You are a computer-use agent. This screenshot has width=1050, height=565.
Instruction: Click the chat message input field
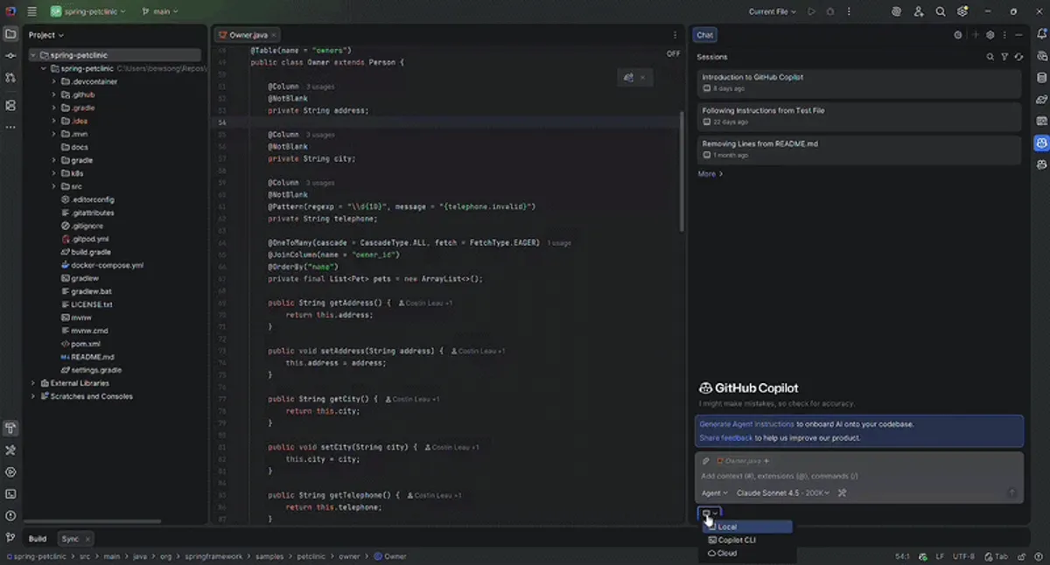point(857,477)
